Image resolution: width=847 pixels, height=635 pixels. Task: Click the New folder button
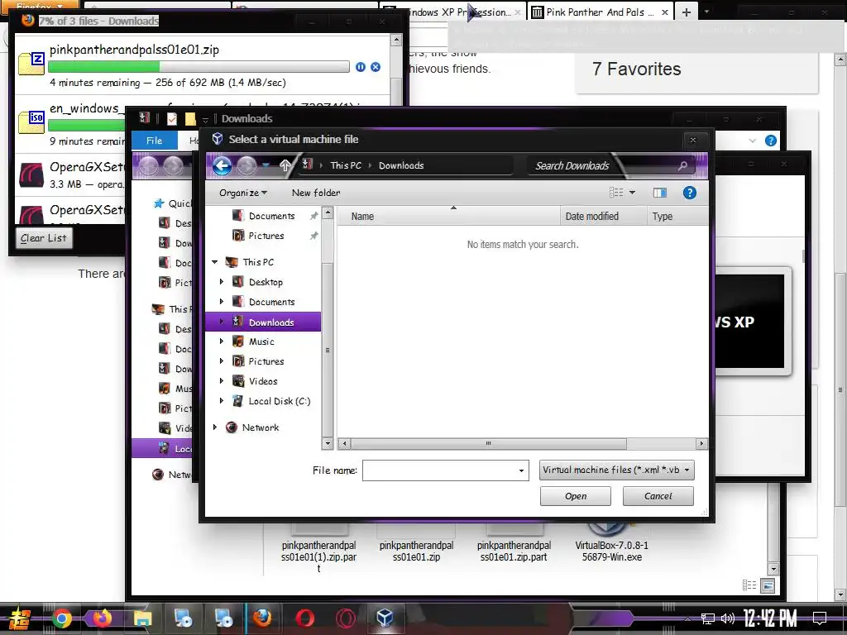[316, 193]
